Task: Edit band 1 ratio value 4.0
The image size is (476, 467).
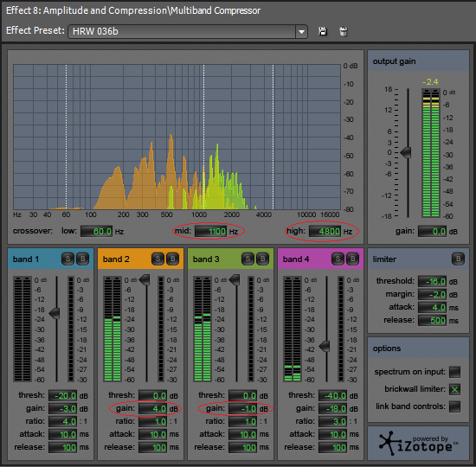Action: (62, 421)
